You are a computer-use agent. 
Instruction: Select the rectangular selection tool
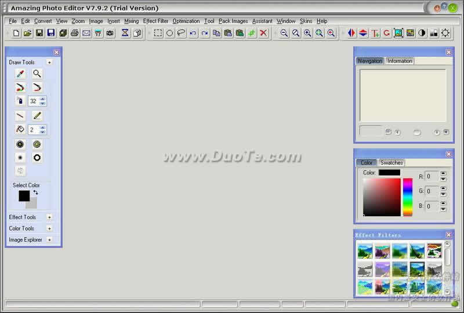[x=158, y=33]
